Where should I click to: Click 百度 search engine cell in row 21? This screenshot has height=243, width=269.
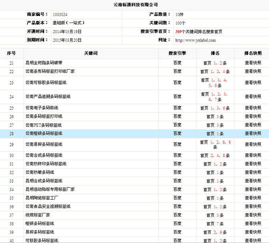(177, 63)
